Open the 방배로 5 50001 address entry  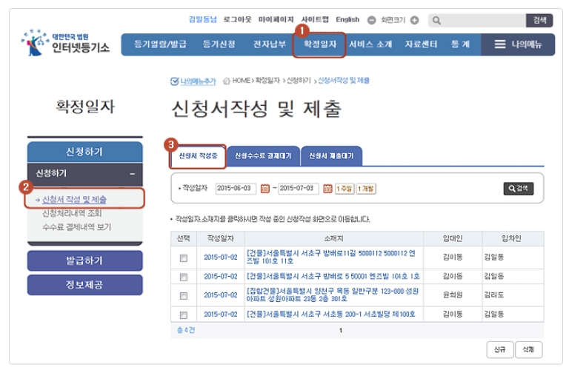[333, 277]
